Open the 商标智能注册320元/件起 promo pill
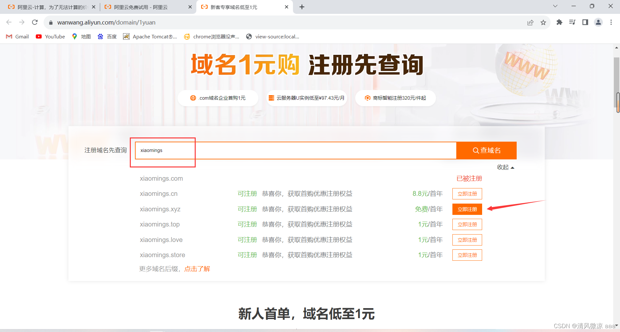Screen dimensions: 620x332 tap(396, 98)
